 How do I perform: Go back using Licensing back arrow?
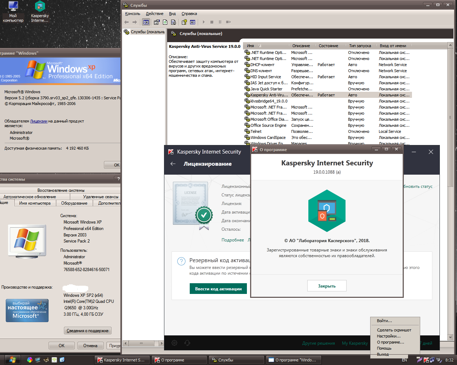(x=173, y=164)
